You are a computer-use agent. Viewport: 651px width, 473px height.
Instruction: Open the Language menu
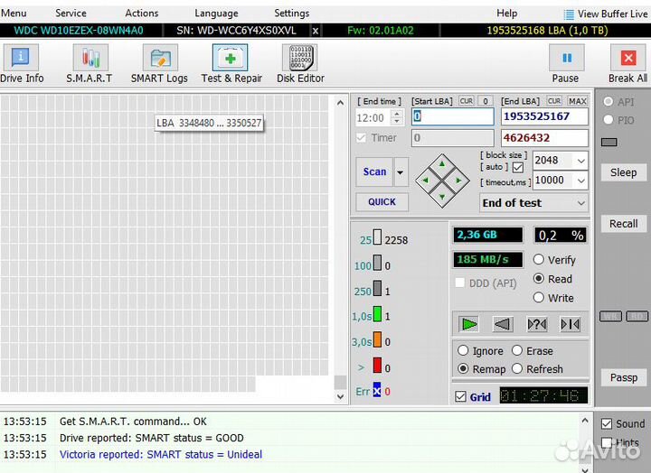pos(216,14)
